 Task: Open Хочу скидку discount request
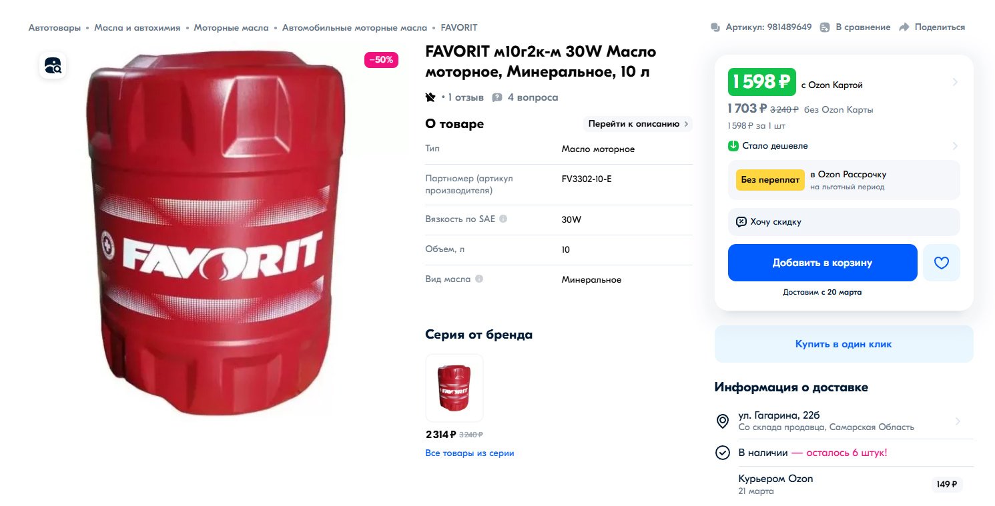[844, 222]
